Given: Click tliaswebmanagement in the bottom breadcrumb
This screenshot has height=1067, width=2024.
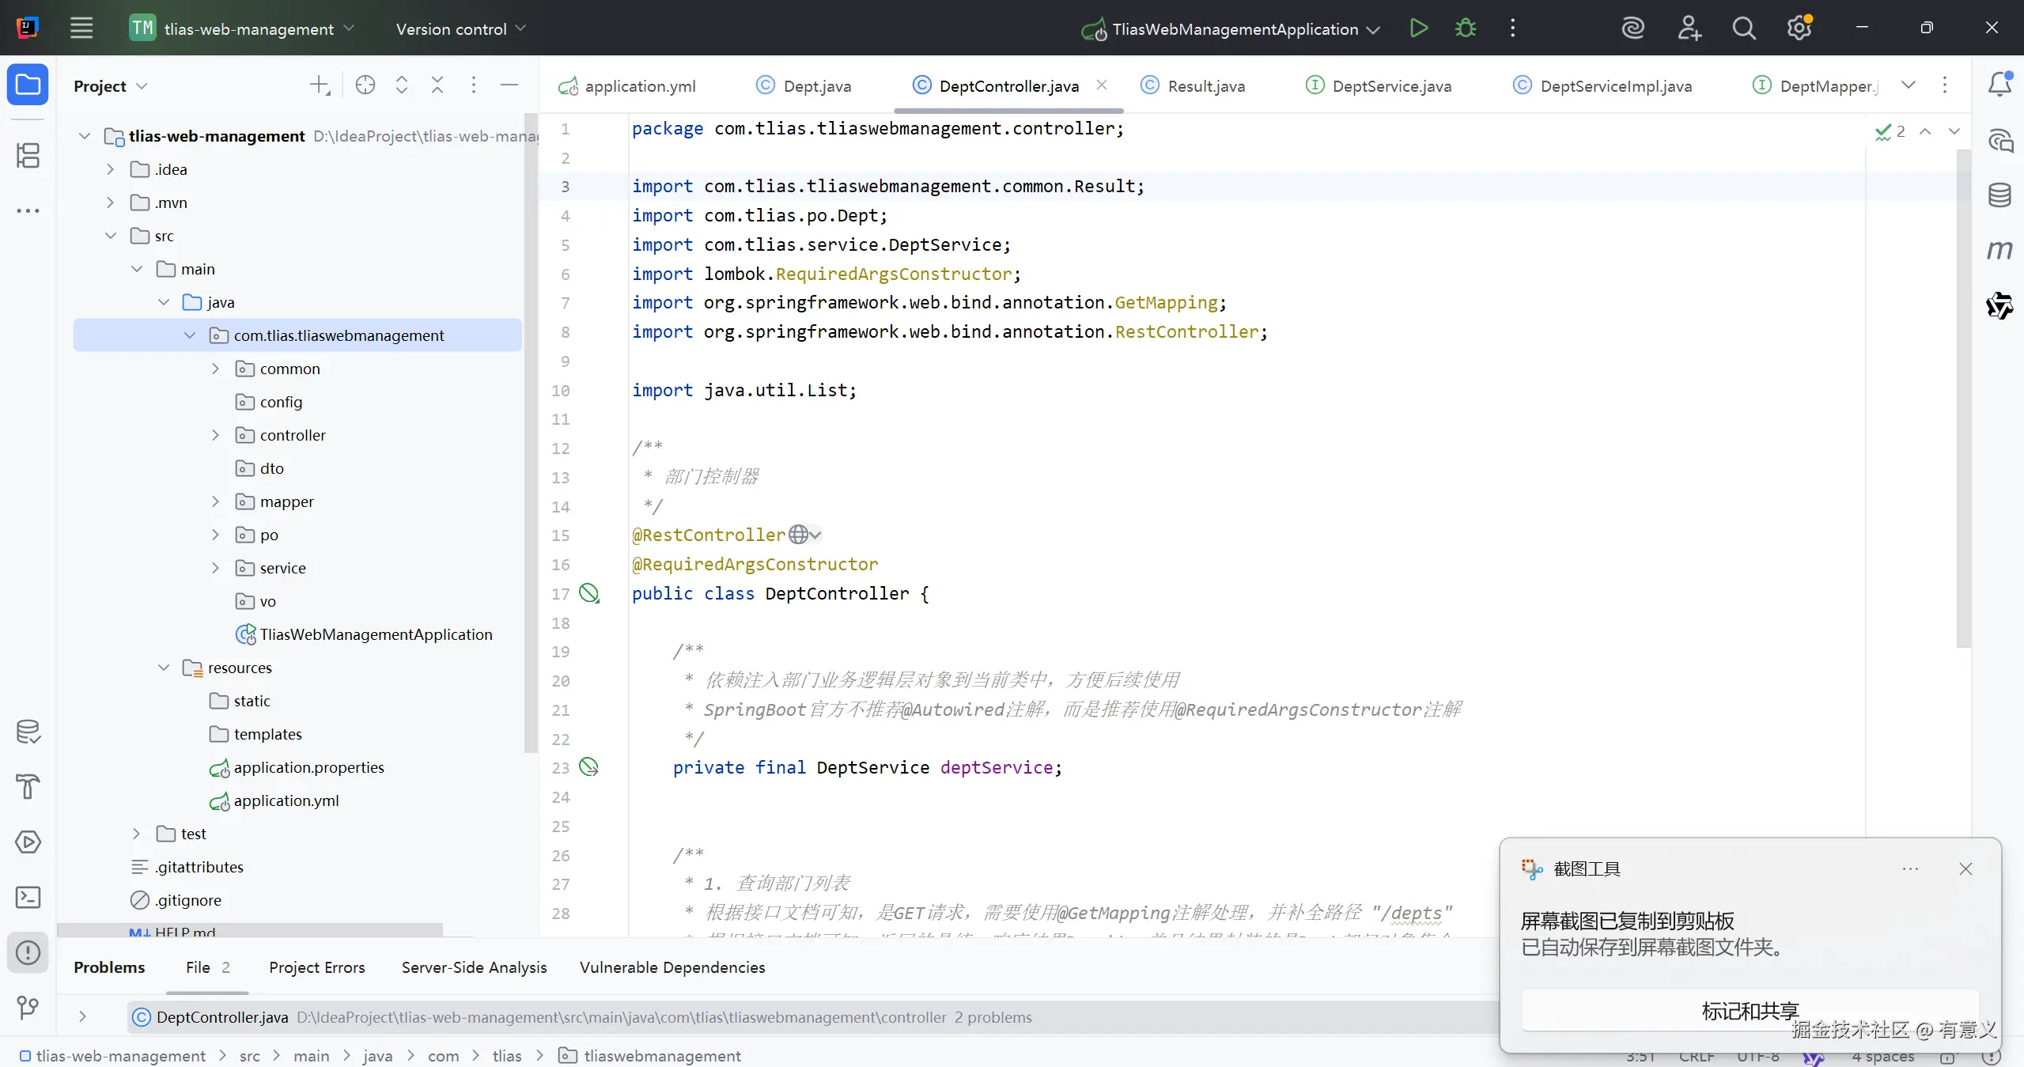Looking at the screenshot, I should click(x=661, y=1055).
